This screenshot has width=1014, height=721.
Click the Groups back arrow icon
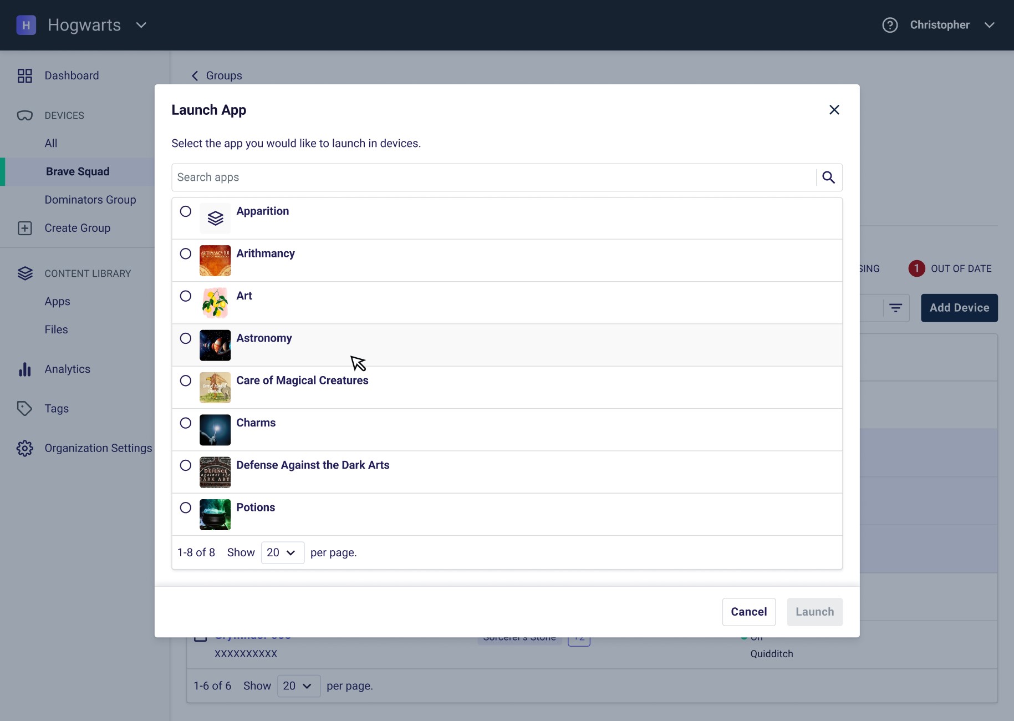pyautogui.click(x=195, y=75)
